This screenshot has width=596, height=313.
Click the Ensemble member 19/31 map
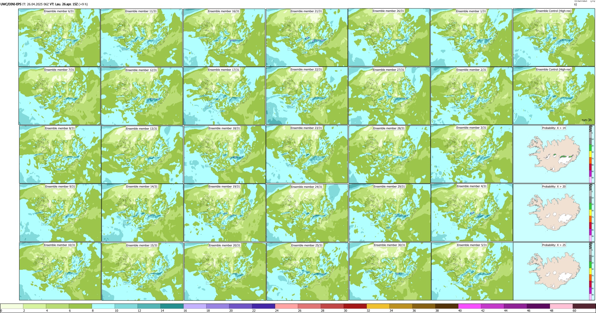(225, 213)
